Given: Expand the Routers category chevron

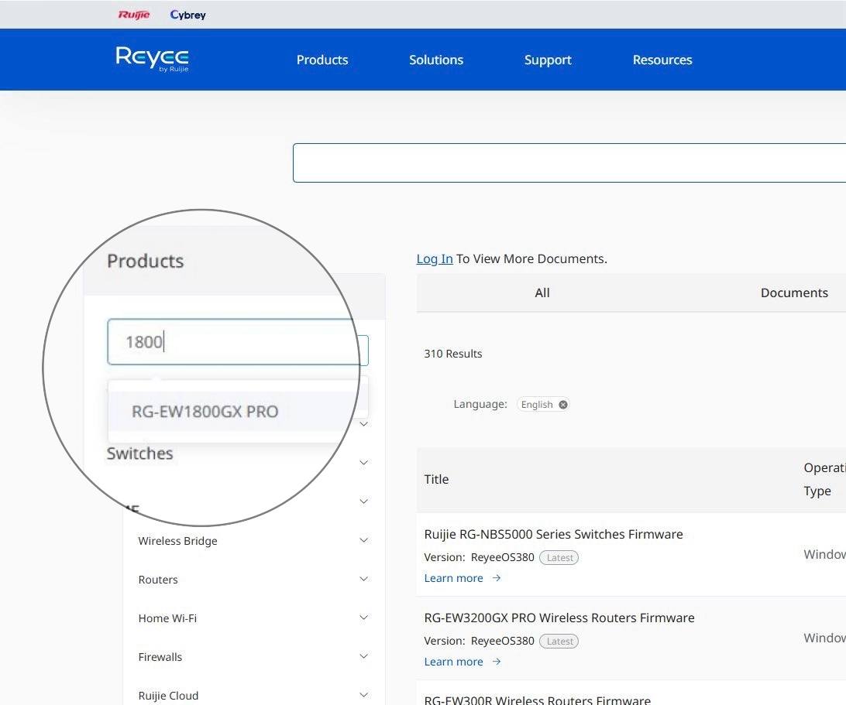Looking at the screenshot, I should click(x=363, y=579).
